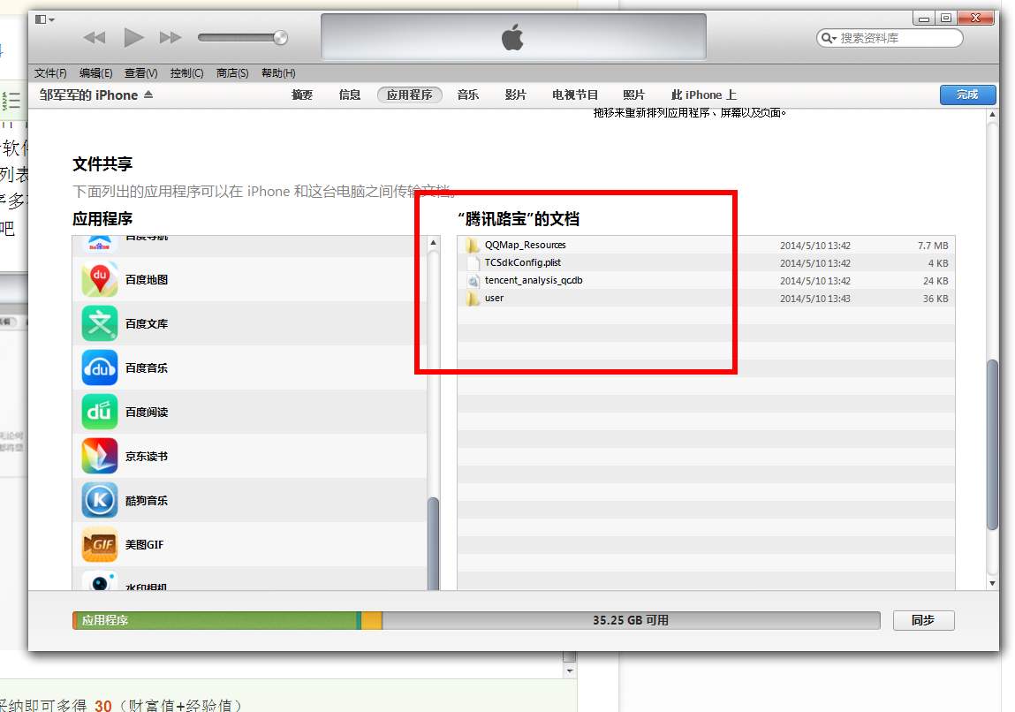The width and height of the screenshot is (1015, 712).
Task: Click the orange capacity bar segment
Action: 371,620
